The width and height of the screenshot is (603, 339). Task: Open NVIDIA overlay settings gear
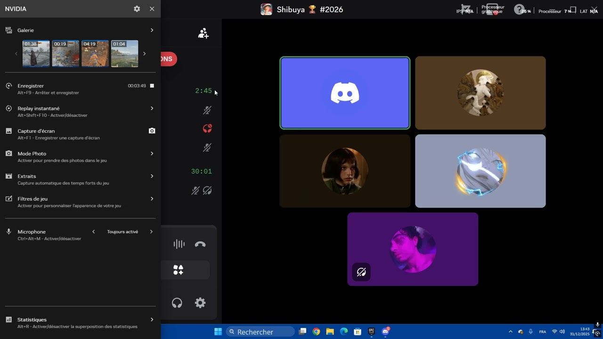click(x=137, y=9)
